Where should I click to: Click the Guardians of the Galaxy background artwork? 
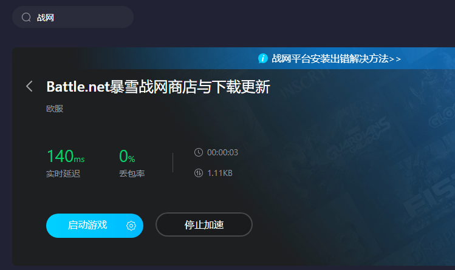[358, 138]
